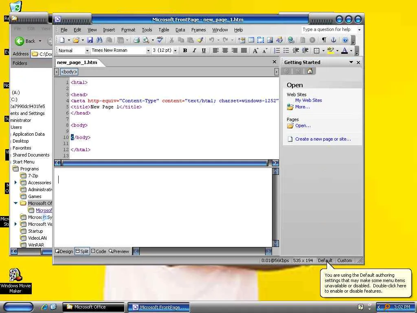Apply bulleted list icon
417x313 pixels.
(286, 50)
